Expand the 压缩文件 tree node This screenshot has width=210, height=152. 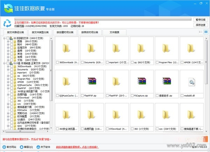(8, 48)
